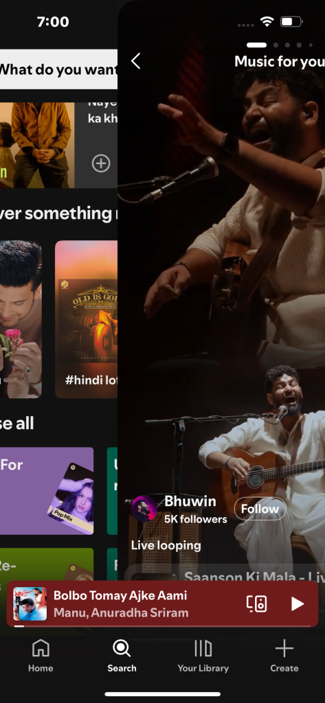The width and height of the screenshot is (325, 703).
Task: Open the Home tab
Action: (41, 656)
